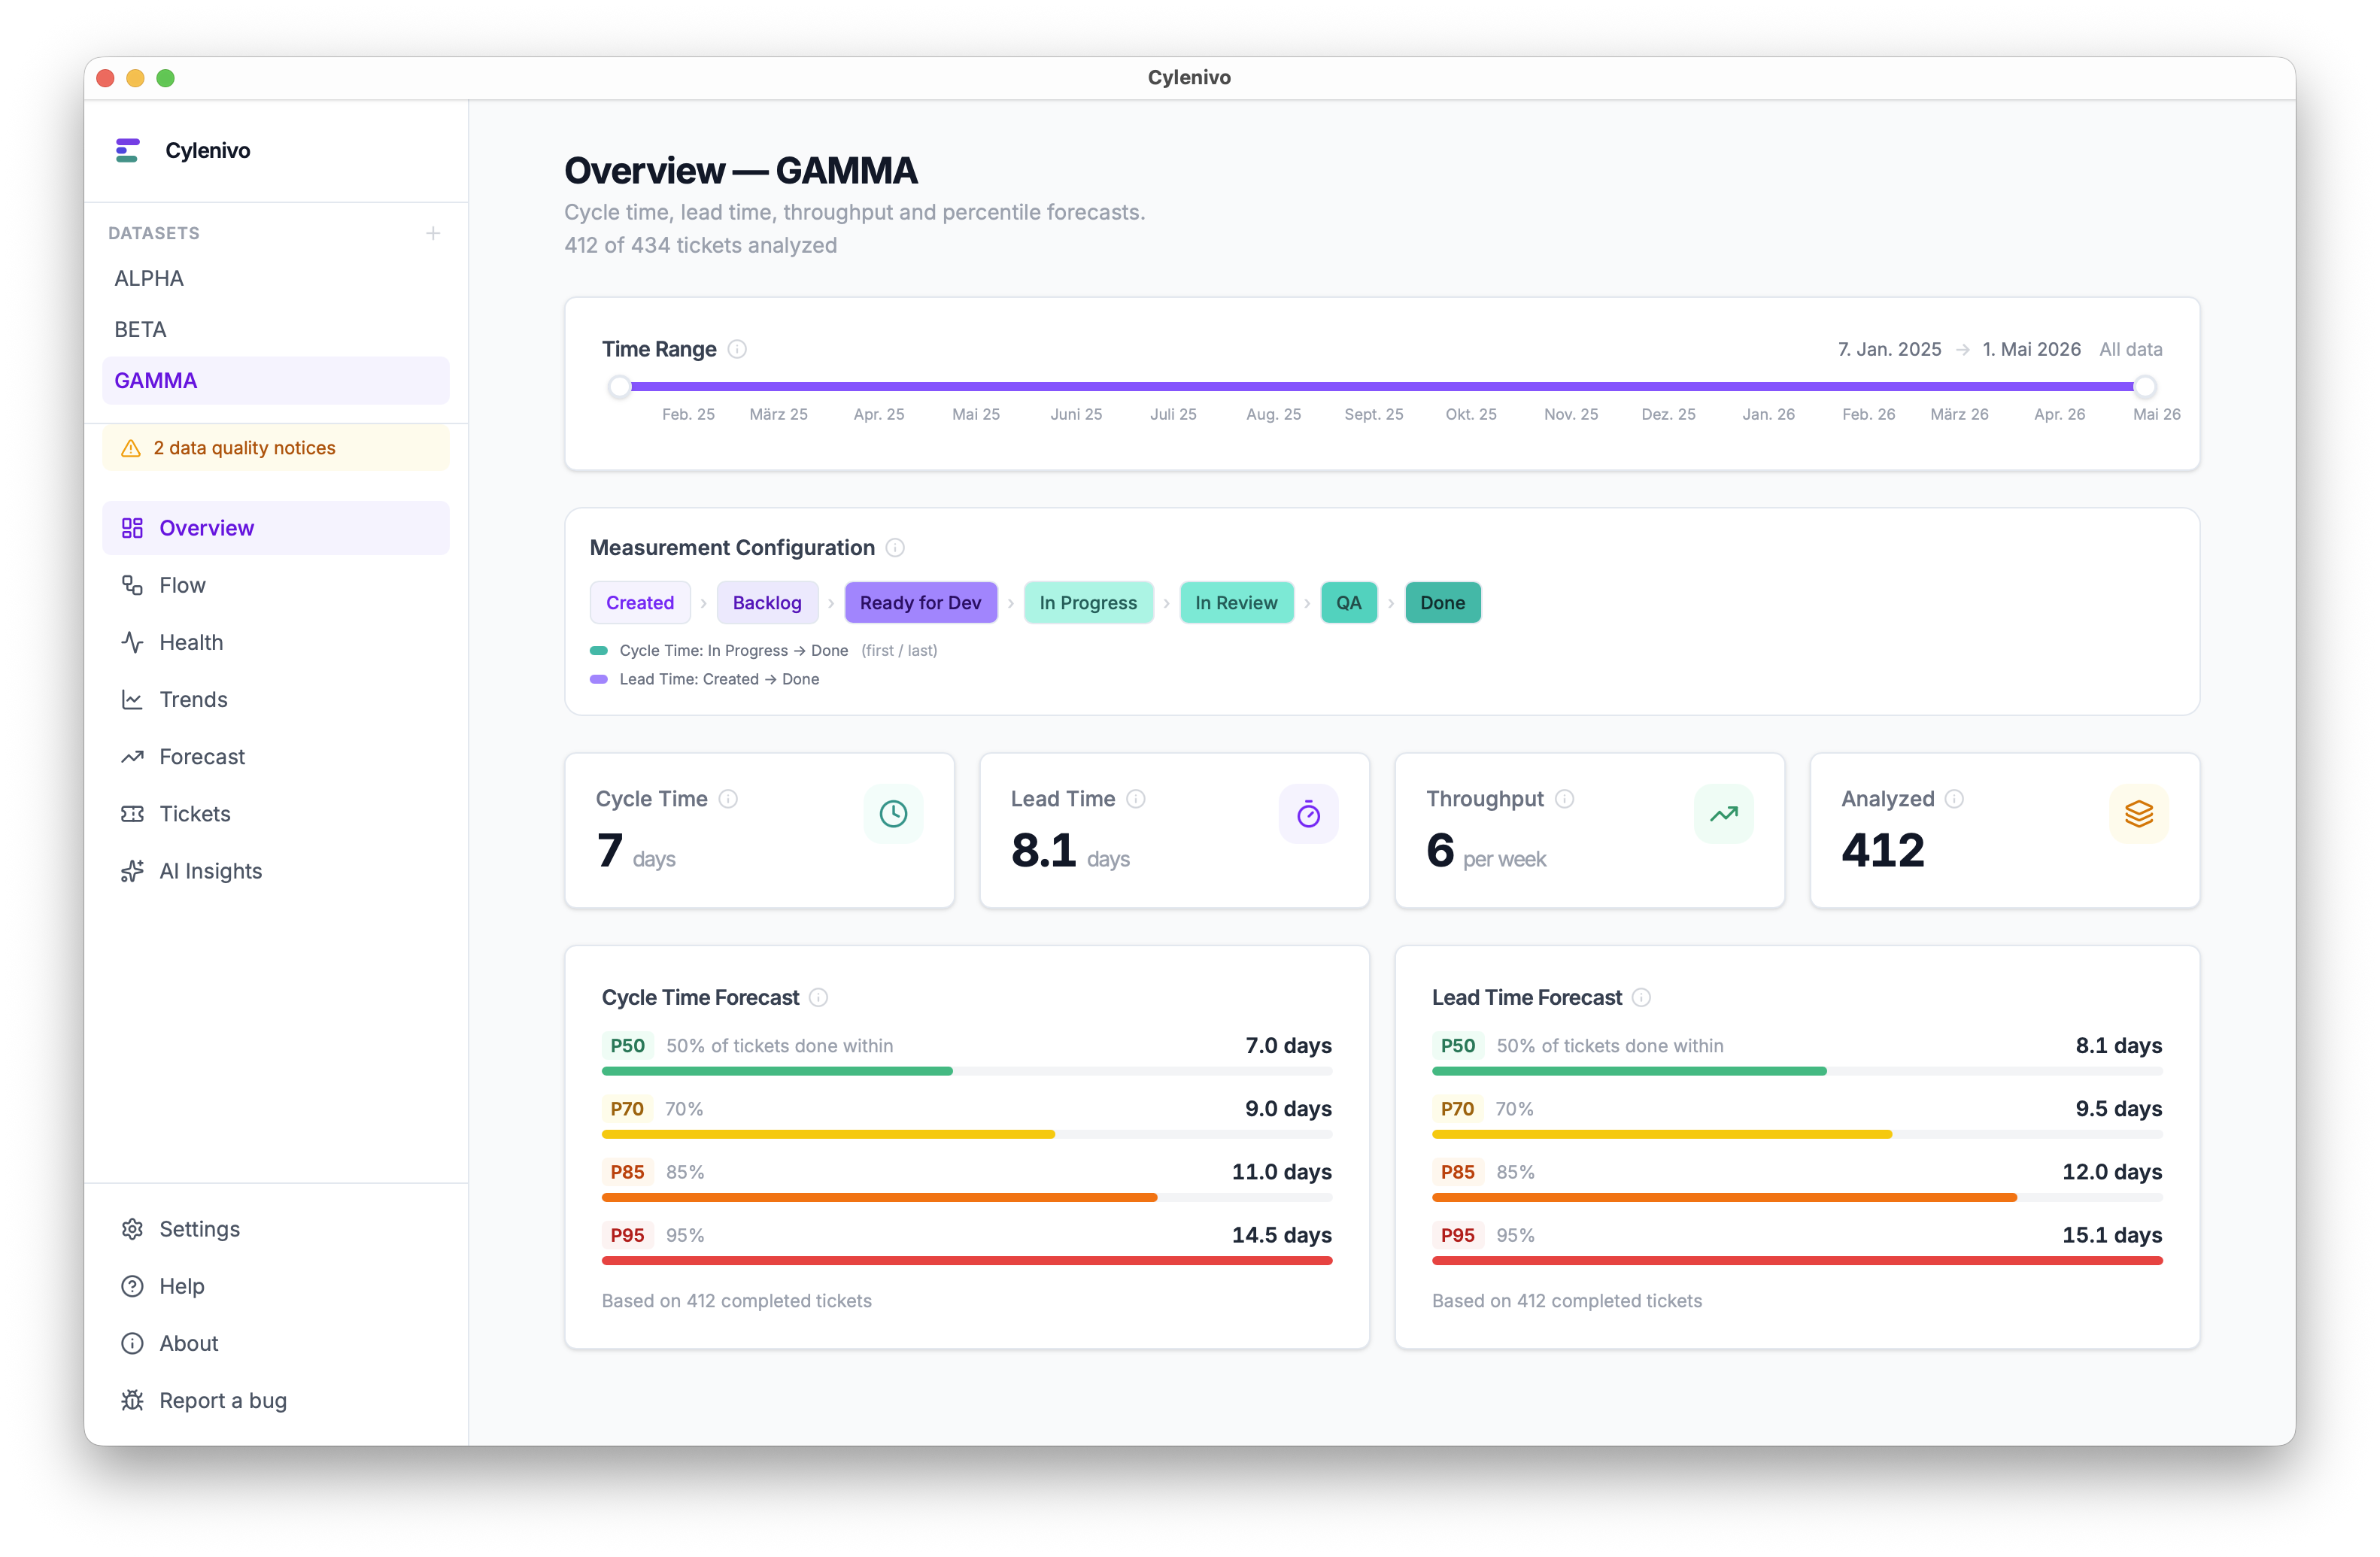Switch to the BETA dataset
This screenshot has width=2380, height=1557.
click(x=140, y=330)
